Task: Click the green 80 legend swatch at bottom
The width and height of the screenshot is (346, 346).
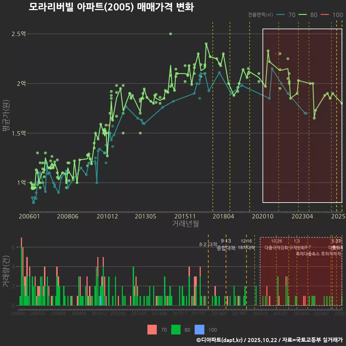Action: (x=176, y=329)
